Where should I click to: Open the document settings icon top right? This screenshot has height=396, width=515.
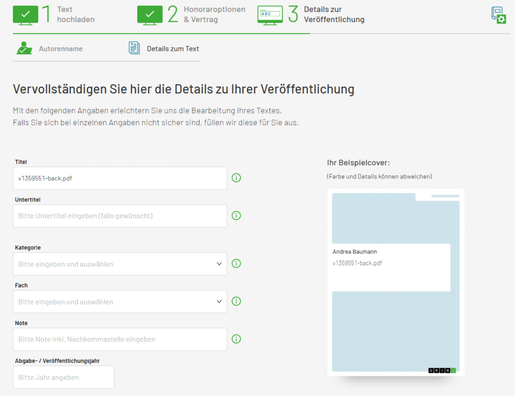tap(498, 15)
